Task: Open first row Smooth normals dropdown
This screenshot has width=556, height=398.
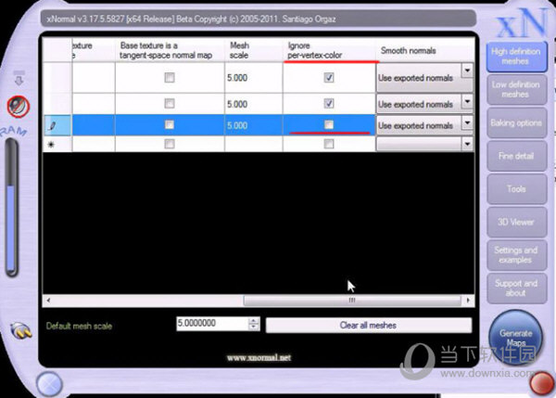Action: [x=467, y=71]
